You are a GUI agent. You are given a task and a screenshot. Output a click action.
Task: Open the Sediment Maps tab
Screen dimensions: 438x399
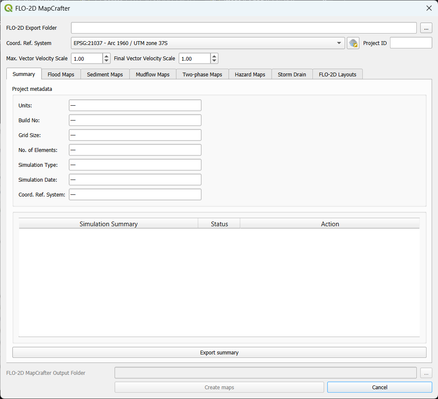(x=105, y=74)
